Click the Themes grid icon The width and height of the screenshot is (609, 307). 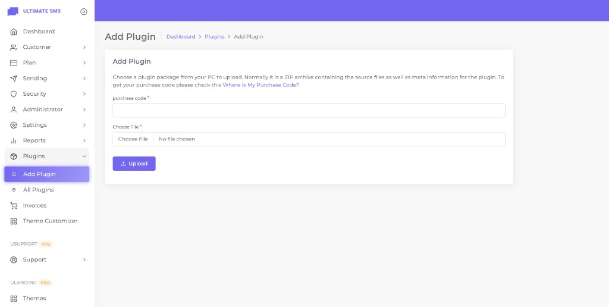coord(14,299)
